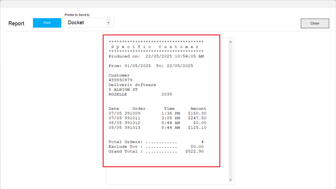The height and width of the screenshot is (189, 336).
Task: Click the Printer to Send to label
Action: pos(77,15)
